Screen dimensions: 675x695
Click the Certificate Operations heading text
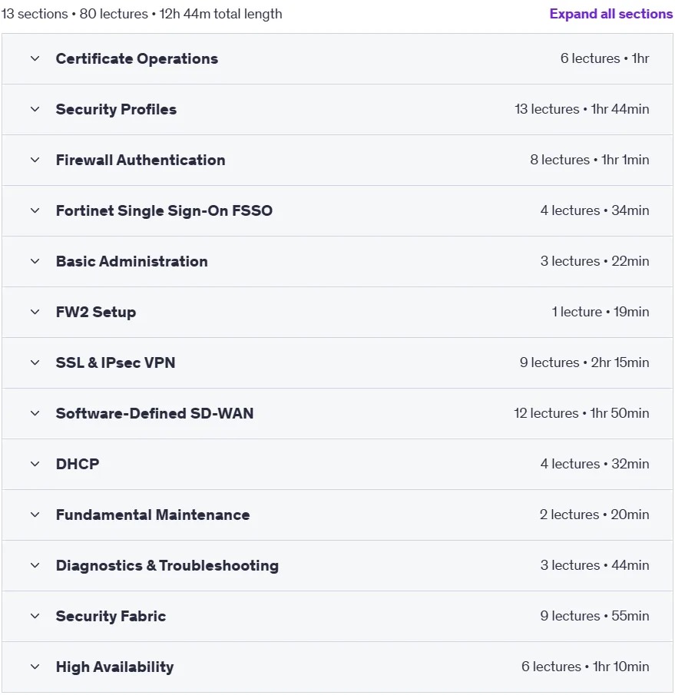[x=137, y=58]
